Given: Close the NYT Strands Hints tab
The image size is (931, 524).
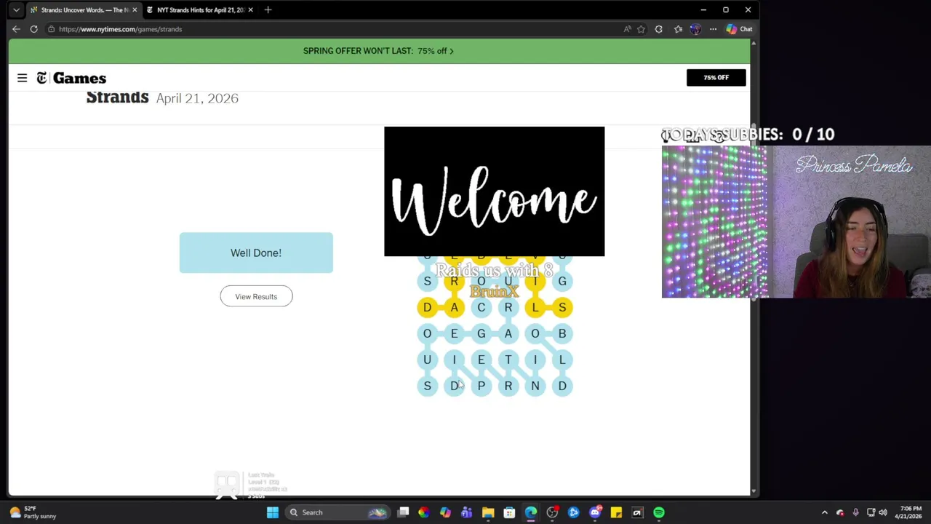Looking at the screenshot, I should [x=250, y=10].
